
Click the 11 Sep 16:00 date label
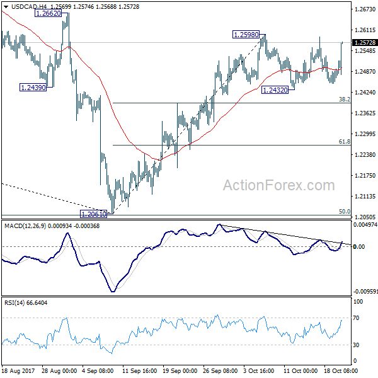tap(140, 371)
